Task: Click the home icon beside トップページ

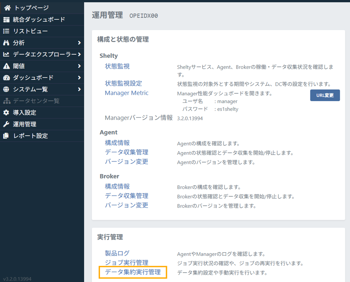Action: (x=7, y=8)
